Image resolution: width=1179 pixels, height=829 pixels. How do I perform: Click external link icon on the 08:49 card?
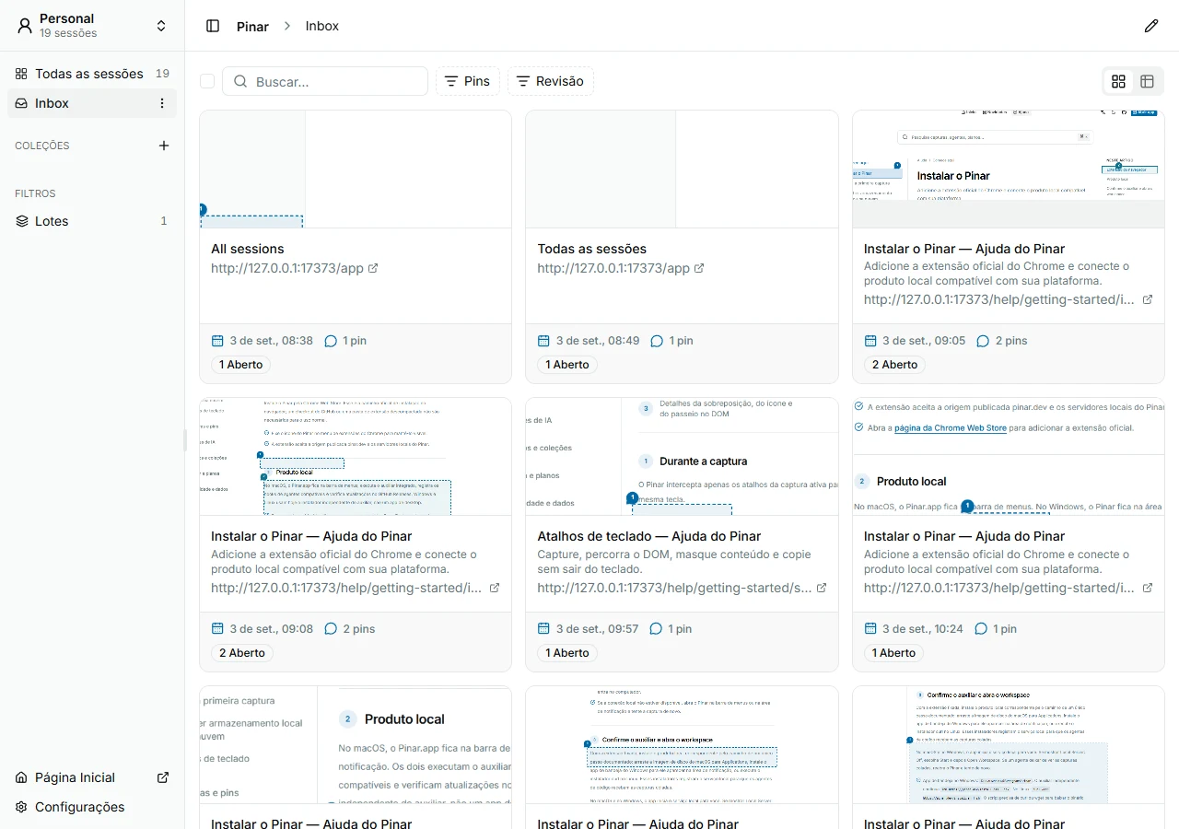(x=699, y=268)
